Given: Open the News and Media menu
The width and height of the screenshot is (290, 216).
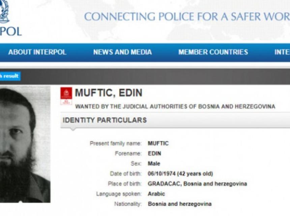Looking at the screenshot, I should coord(122,52).
